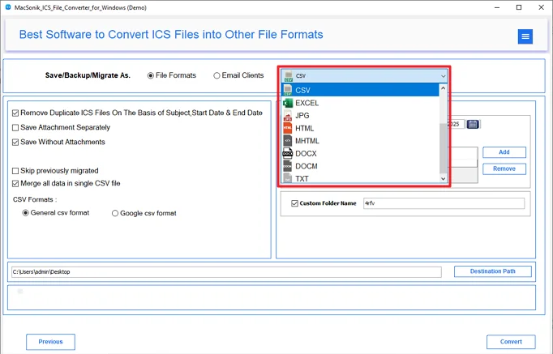Click the Excel icon in format list
The width and height of the screenshot is (553, 354).
pyautogui.click(x=288, y=103)
